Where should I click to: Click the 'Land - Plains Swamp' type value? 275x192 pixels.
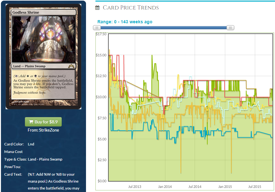(x=45, y=159)
